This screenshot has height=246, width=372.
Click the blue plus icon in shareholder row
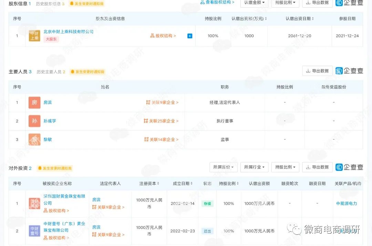pos(190,36)
